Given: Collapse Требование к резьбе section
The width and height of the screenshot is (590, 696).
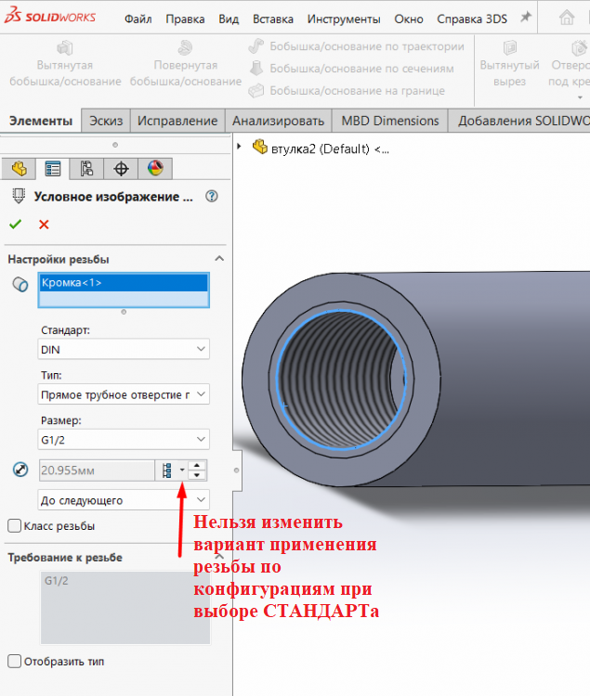Looking at the screenshot, I should click(219, 557).
